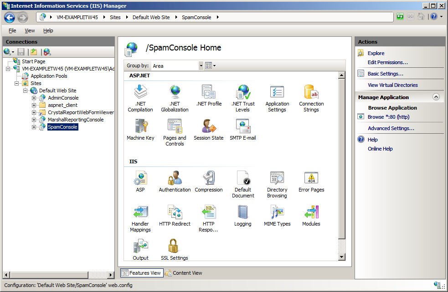Switch to Content View tab

tap(184, 273)
